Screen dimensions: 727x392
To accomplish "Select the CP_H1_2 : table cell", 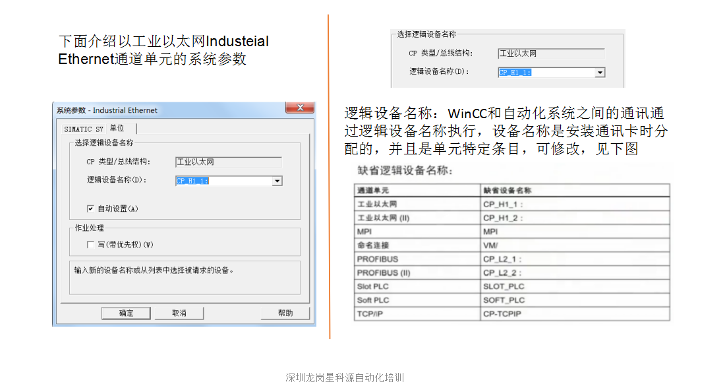I will [x=503, y=218].
